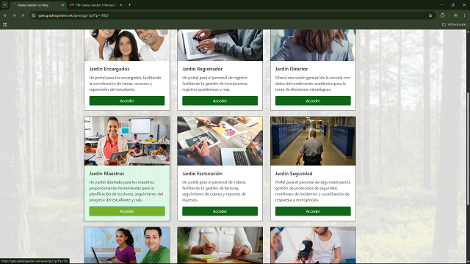470x264 pixels.
Task: Click the Director card photo
Action: [x=313, y=45]
